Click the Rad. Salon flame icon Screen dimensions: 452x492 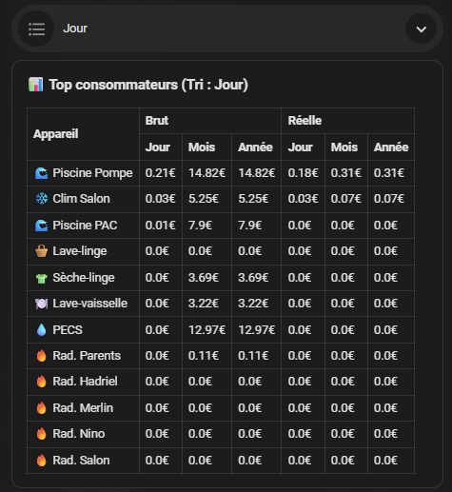click(42, 461)
